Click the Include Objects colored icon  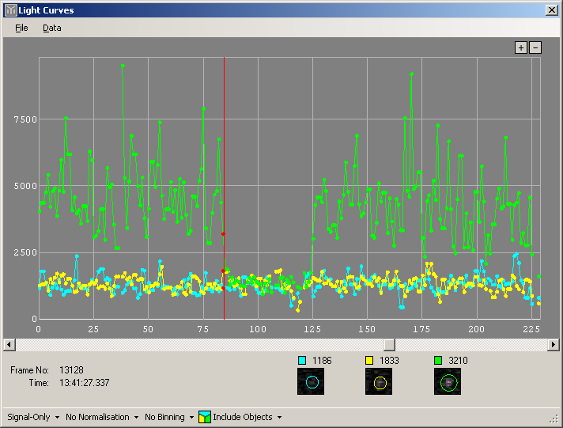click(205, 417)
